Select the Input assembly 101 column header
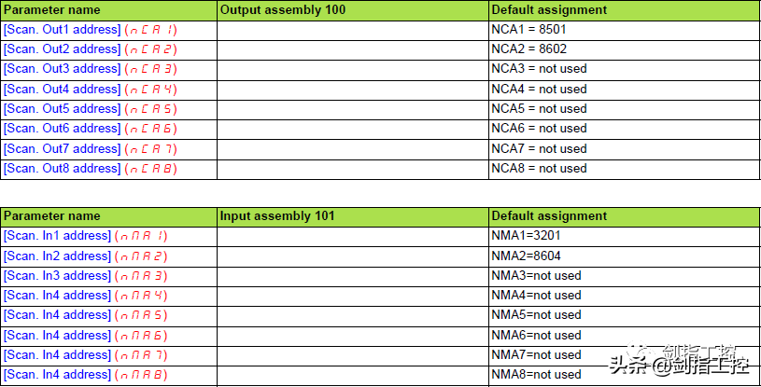This screenshot has width=761, height=387. click(277, 216)
